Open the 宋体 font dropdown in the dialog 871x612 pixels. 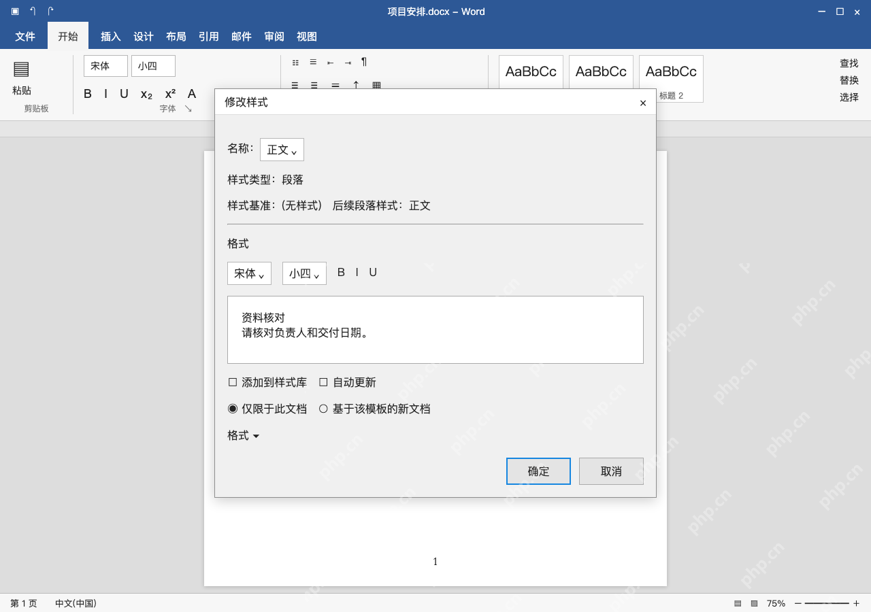tap(249, 273)
